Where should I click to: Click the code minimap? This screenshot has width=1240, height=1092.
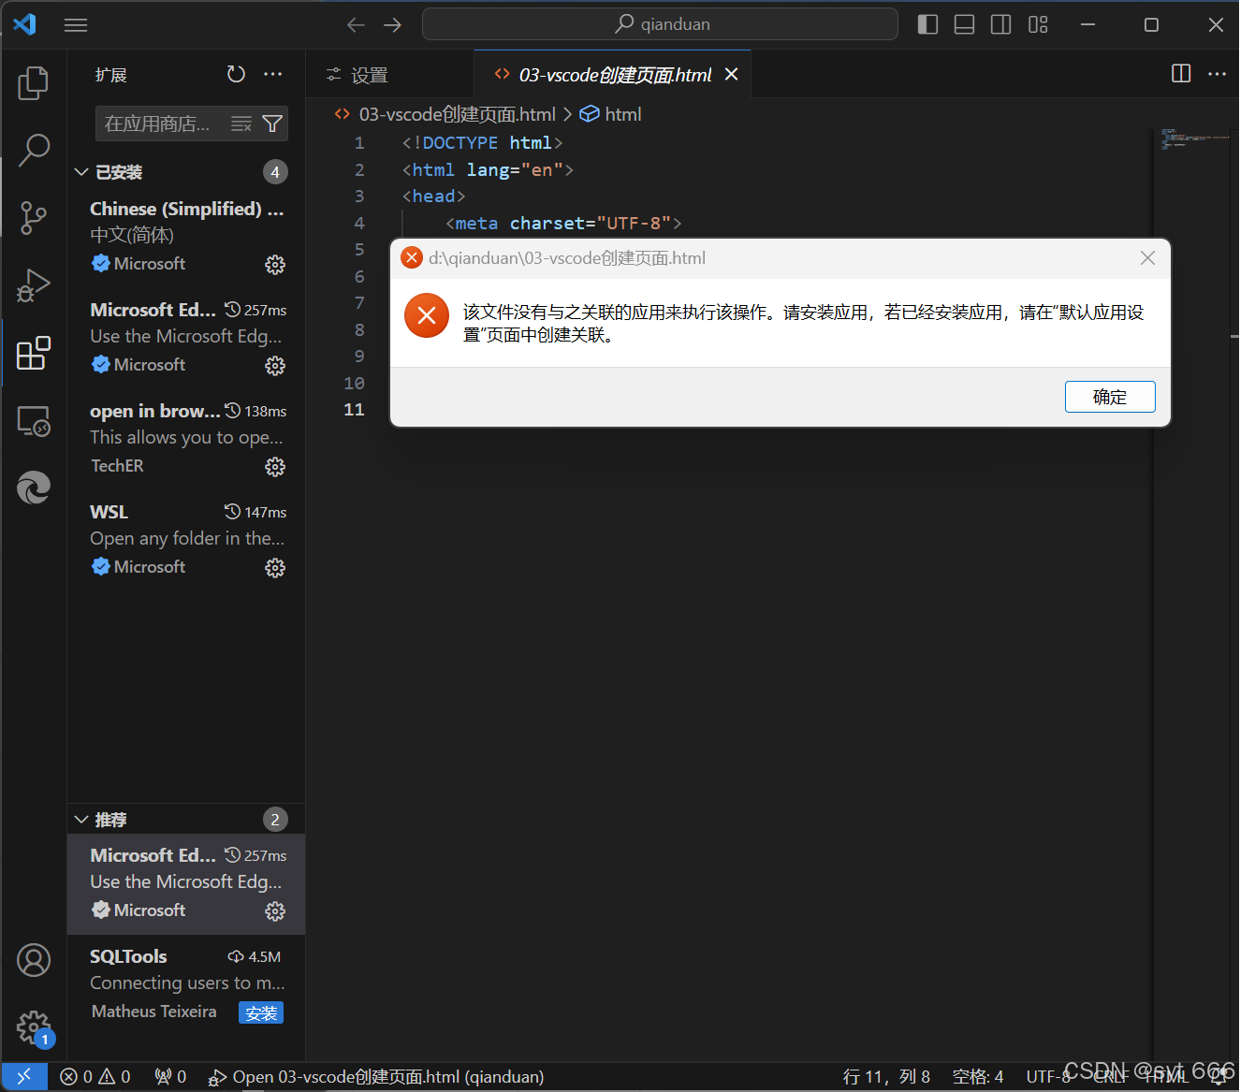pos(1195,140)
